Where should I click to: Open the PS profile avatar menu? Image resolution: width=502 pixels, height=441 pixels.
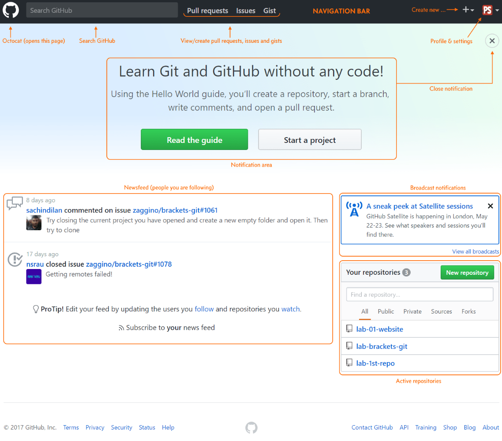pyautogui.click(x=491, y=10)
